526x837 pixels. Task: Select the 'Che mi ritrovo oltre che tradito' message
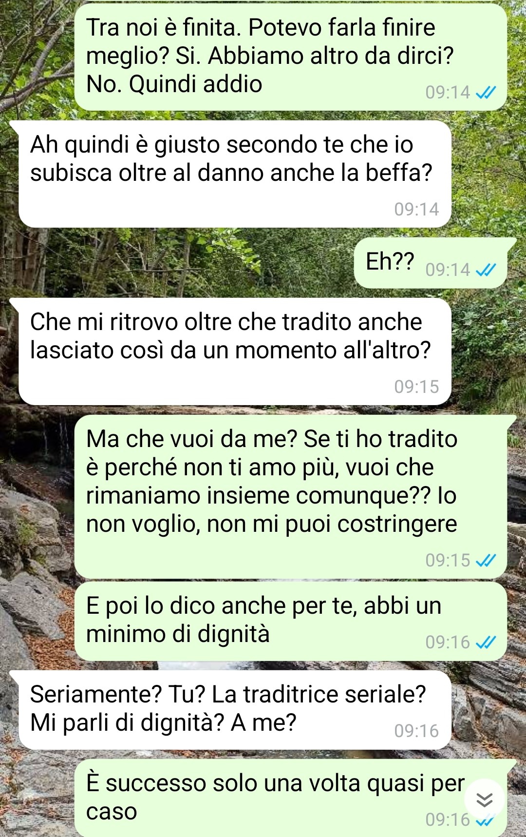[x=235, y=351]
